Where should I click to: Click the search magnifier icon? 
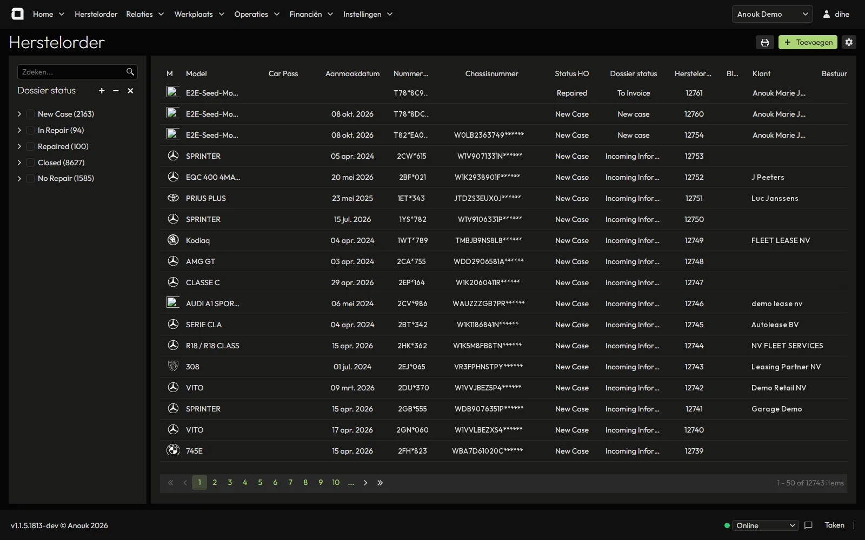(x=130, y=72)
